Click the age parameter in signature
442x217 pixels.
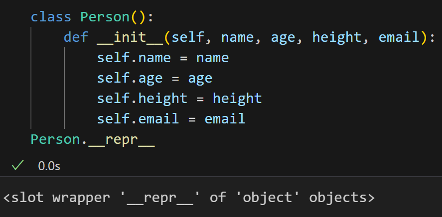pyautogui.click(x=284, y=38)
